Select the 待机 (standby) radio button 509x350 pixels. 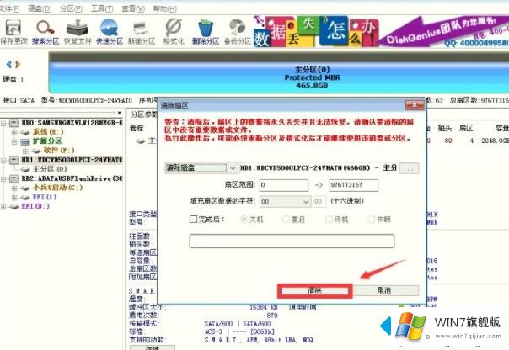pyautogui.click(x=329, y=220)
